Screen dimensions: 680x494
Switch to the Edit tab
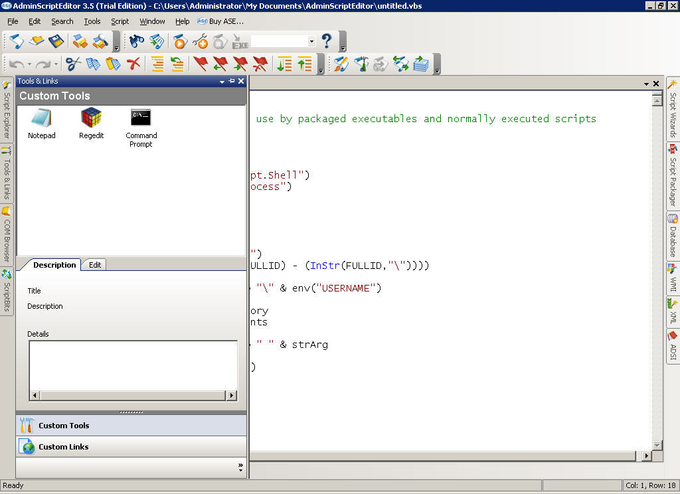pyautogui.click(x=94, y=265)
